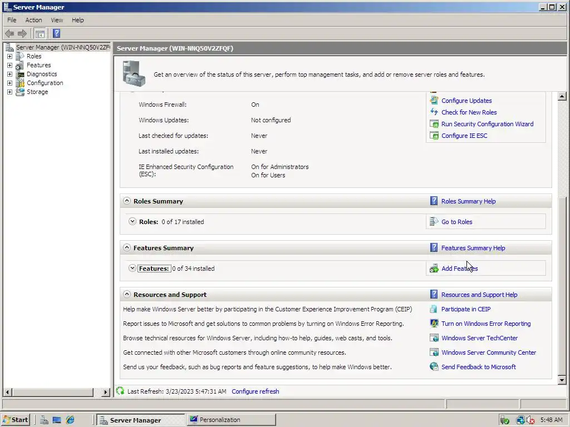Click Turn on Windows Error Reporting link
This screenshot has height=427, width=570.
(485, 324)
